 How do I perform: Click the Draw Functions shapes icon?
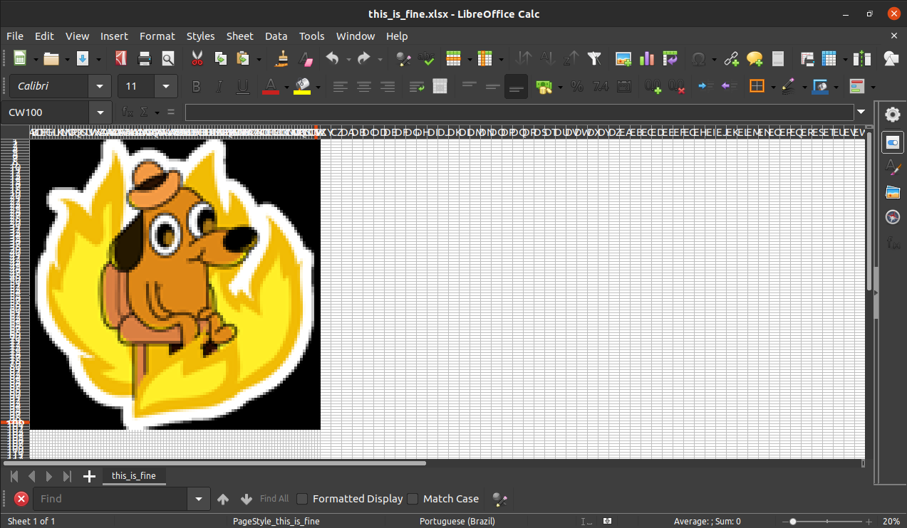coord(891,58)
